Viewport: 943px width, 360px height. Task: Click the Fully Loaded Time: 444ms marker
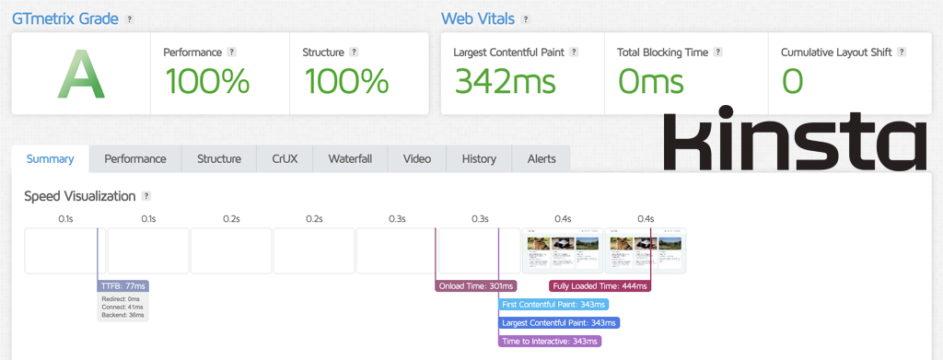[x=600, y=286]
